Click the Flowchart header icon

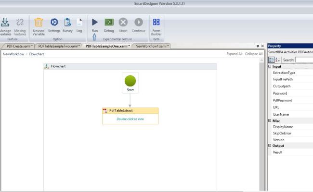pyautogui.click(x=47, y=66)
